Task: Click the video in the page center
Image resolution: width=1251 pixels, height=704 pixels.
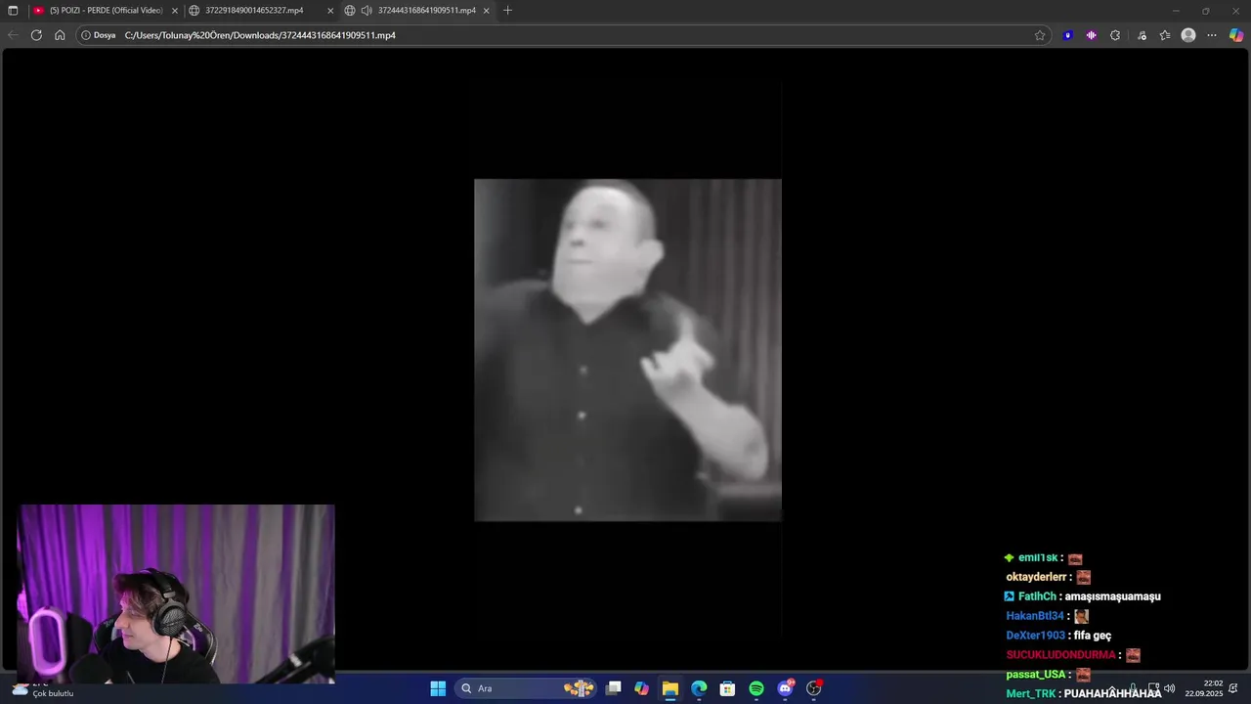Action: (627, 350)
